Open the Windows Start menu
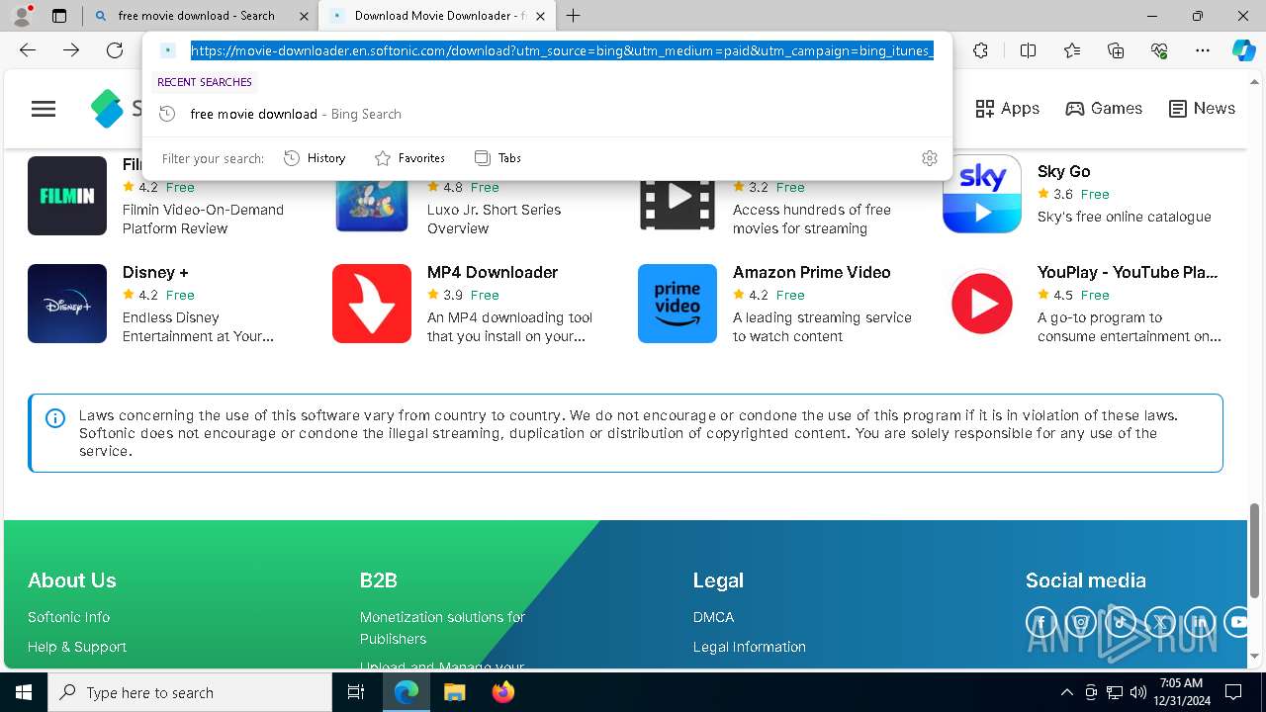This screenshot has height=712, width=1266. click(24, 692)
